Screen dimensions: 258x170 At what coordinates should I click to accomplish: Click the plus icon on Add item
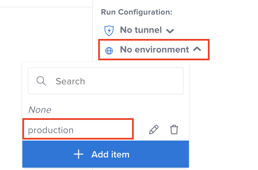pyautogui.click(x=79, y=154)
